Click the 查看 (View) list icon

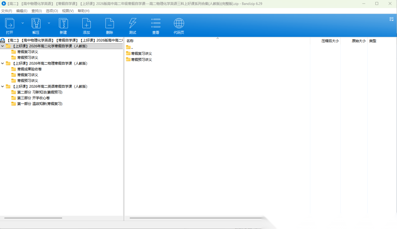click(x=156, y=23)
